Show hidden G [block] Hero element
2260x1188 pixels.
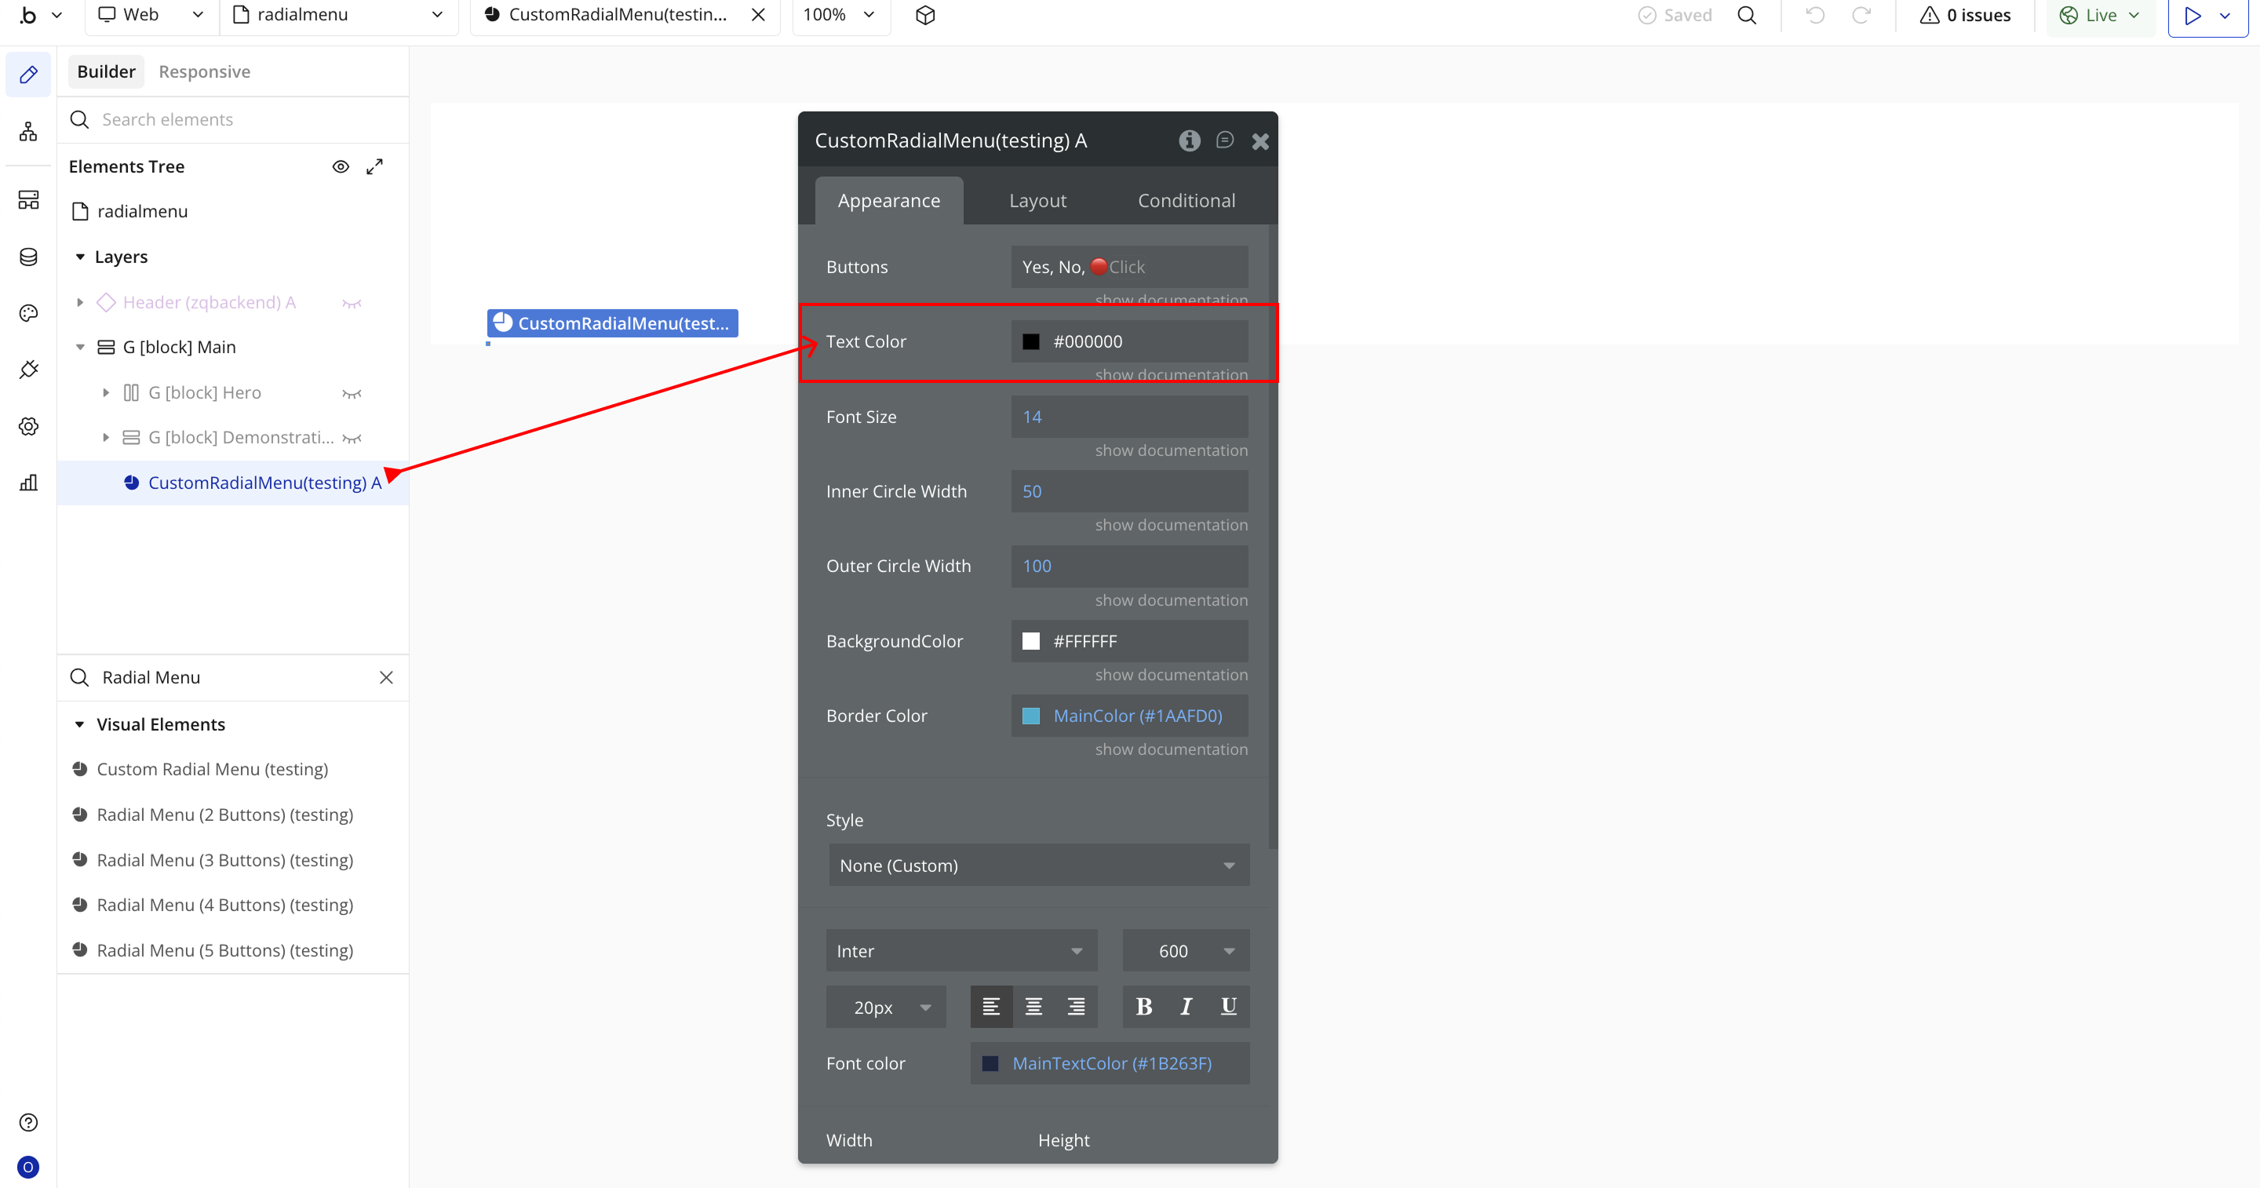pyautogui.click(x=352, y=393)
